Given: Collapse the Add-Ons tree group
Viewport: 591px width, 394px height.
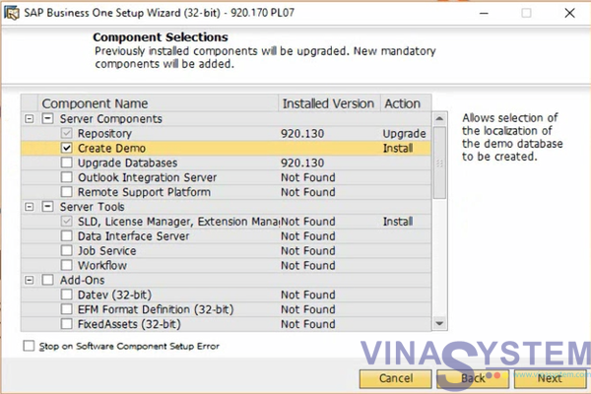Looking at the screenshot, I should (29, 280).
